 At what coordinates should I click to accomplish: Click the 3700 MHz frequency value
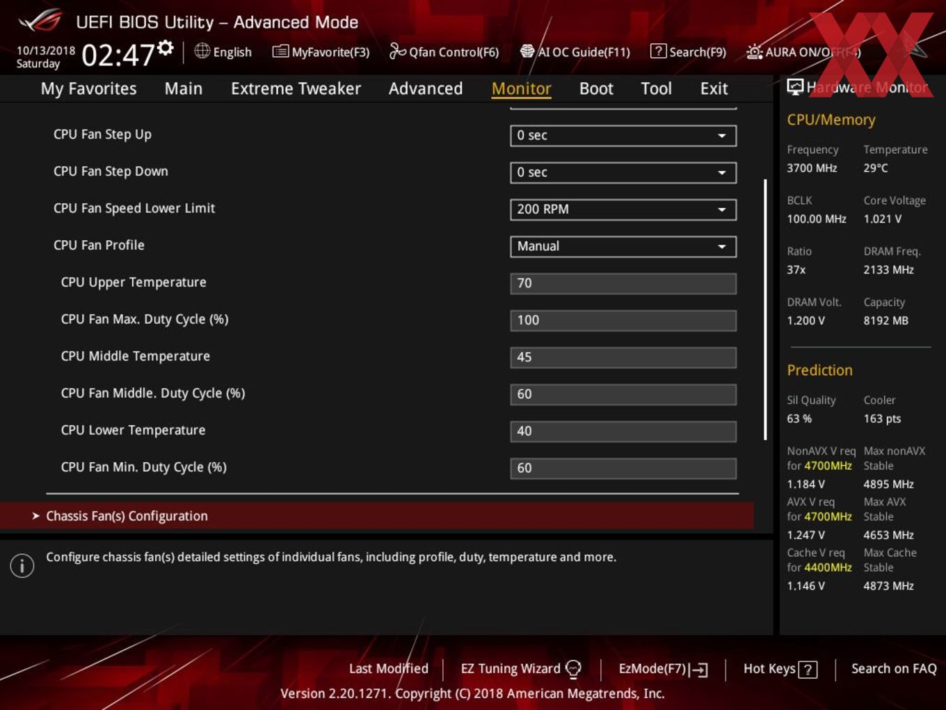coord(812,168)
